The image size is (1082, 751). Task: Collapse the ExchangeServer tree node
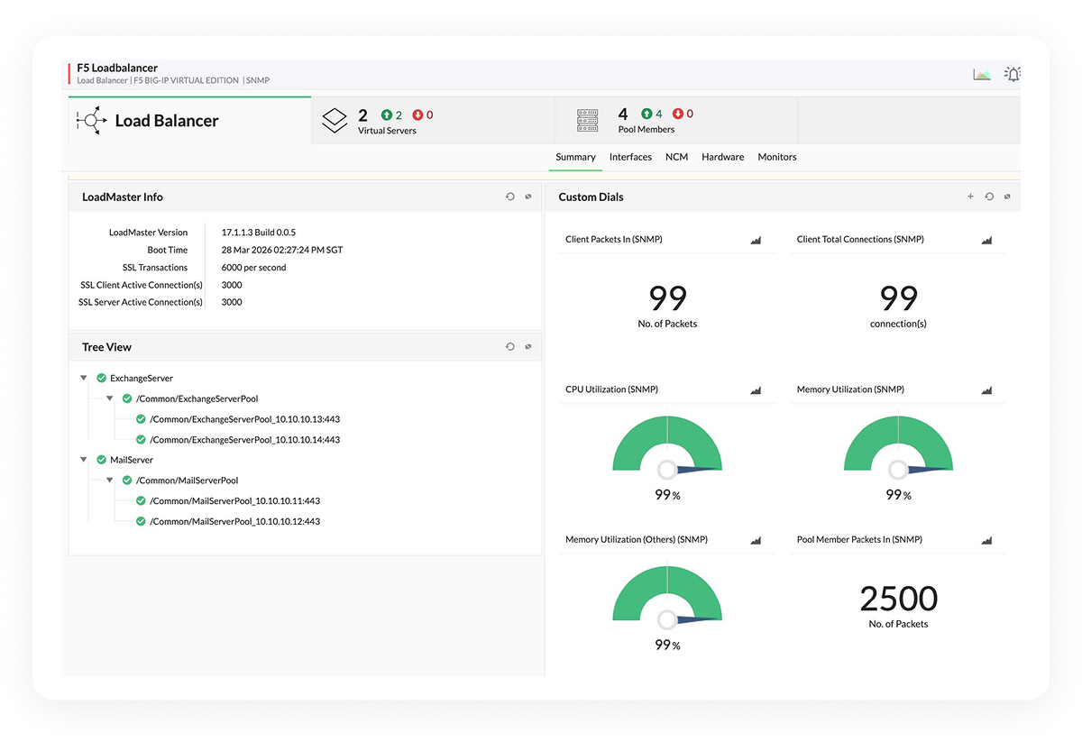[83, 378]
